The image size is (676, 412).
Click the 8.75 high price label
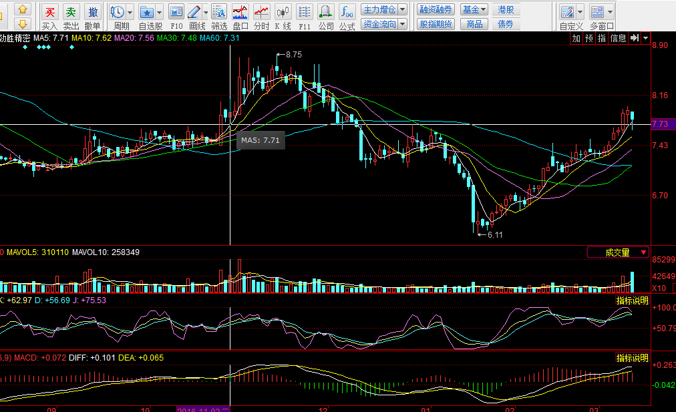(x=294, y=55)
